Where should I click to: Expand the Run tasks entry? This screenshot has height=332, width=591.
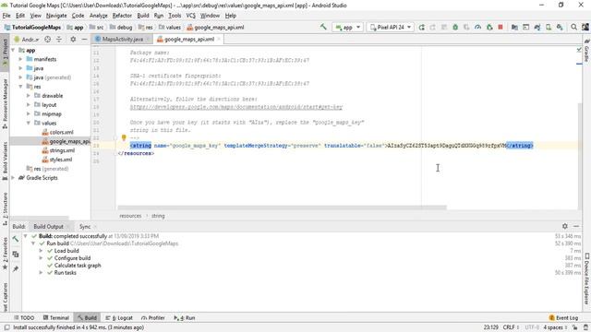(x=41, y=273)
